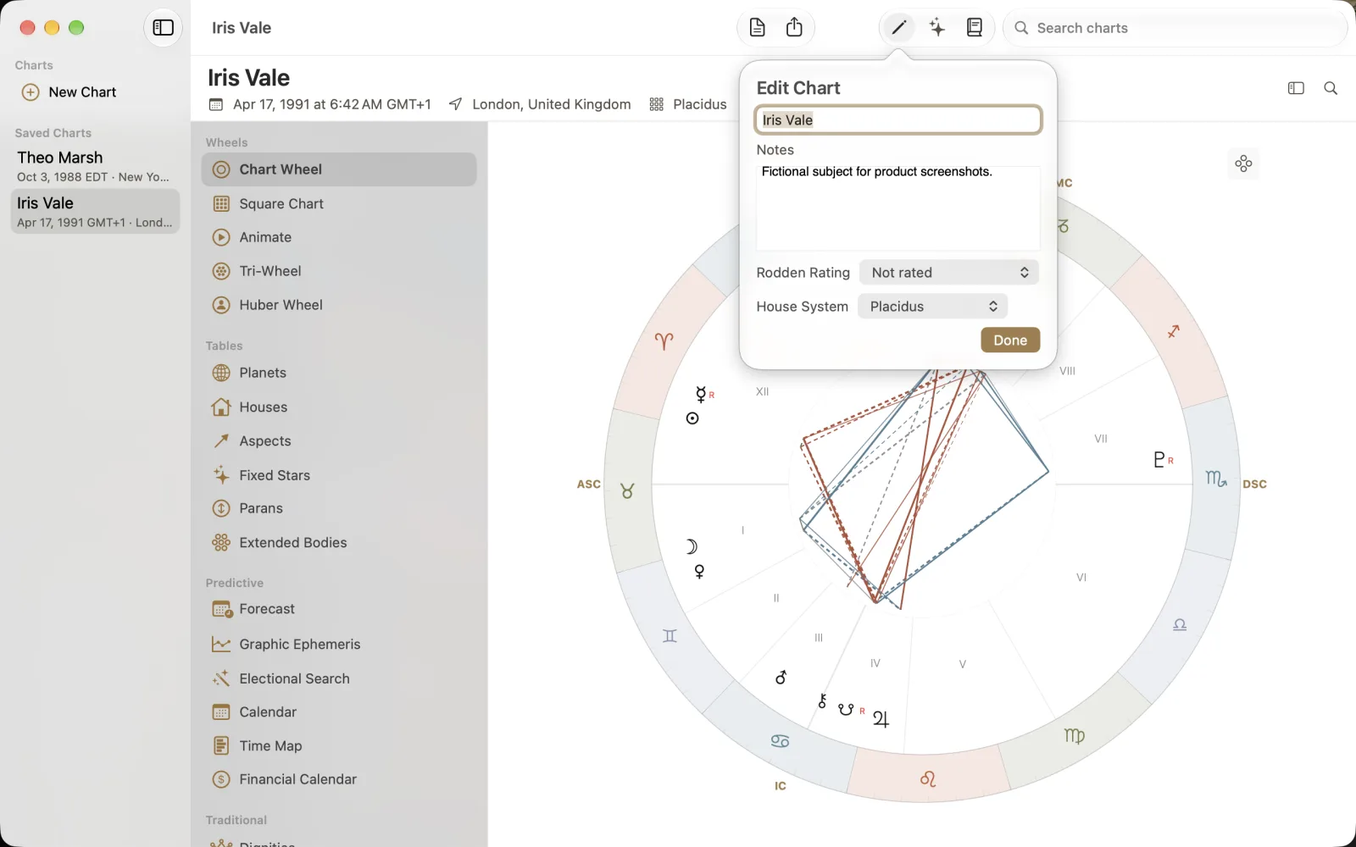Click the magnifier icon above the chart
This screenshot has width=1356, height=847.
[x=1331, y=88]
